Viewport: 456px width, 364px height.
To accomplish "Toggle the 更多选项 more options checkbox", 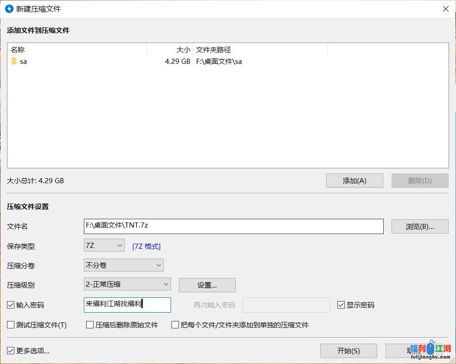I will [10, 351].
